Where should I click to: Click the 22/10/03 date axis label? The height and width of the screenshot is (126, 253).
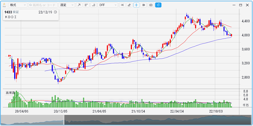tap(216, 111)
